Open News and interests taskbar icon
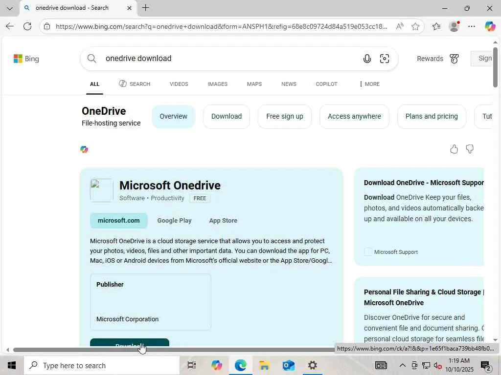501x375 pixels. (x=381, y=365)
